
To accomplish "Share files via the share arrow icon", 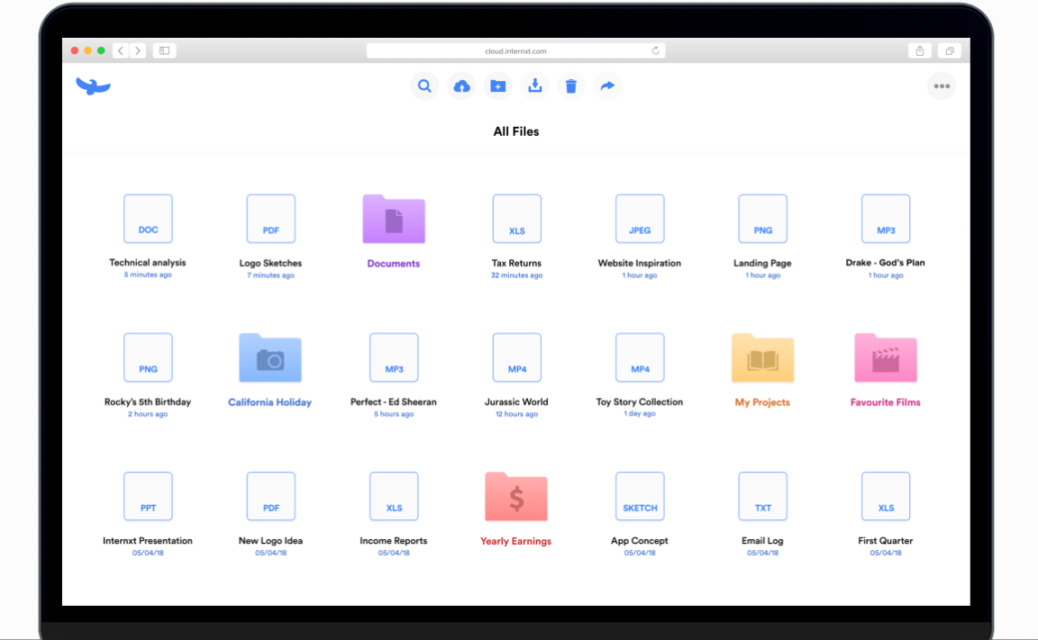I will pos(606,86).
